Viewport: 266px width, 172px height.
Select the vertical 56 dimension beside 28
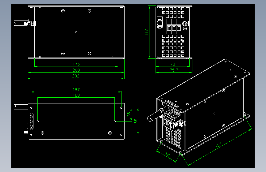(136, 121)
